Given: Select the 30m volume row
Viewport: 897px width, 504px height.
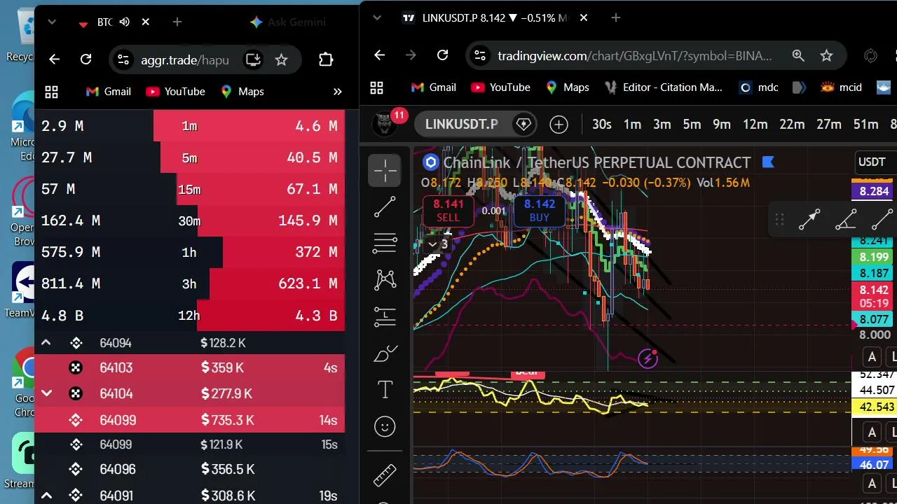Looking at the screenshot, I should pos(189,220).
